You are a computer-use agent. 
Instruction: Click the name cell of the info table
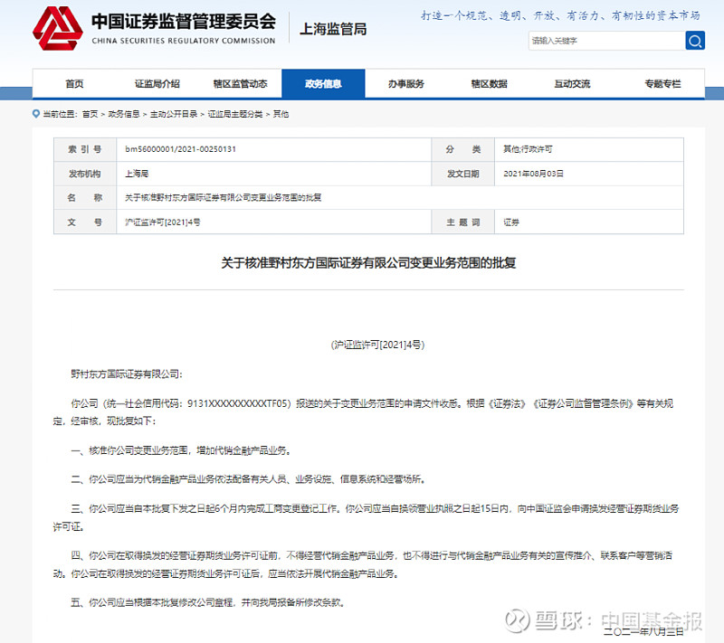(400, 198)
